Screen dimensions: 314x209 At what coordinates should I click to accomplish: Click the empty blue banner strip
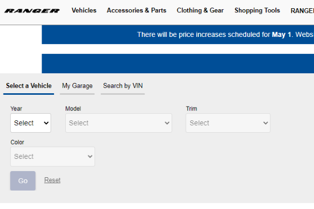[177, 64]
